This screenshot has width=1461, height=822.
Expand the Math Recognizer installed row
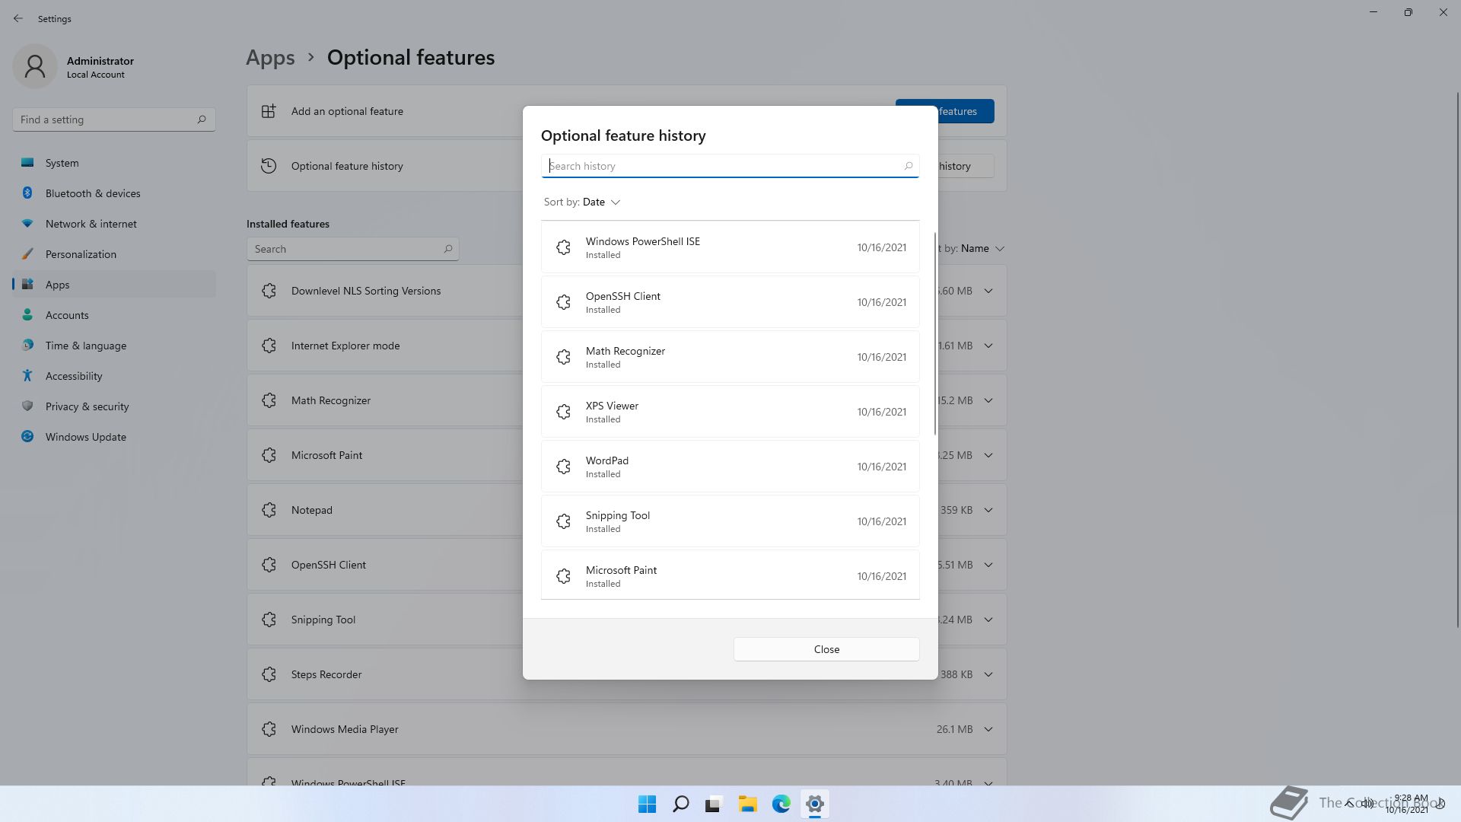click(x=988, y=400)
